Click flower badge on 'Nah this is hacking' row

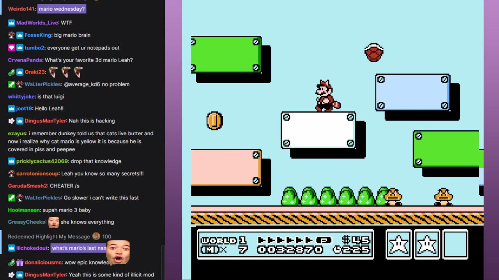click(11, 121)
